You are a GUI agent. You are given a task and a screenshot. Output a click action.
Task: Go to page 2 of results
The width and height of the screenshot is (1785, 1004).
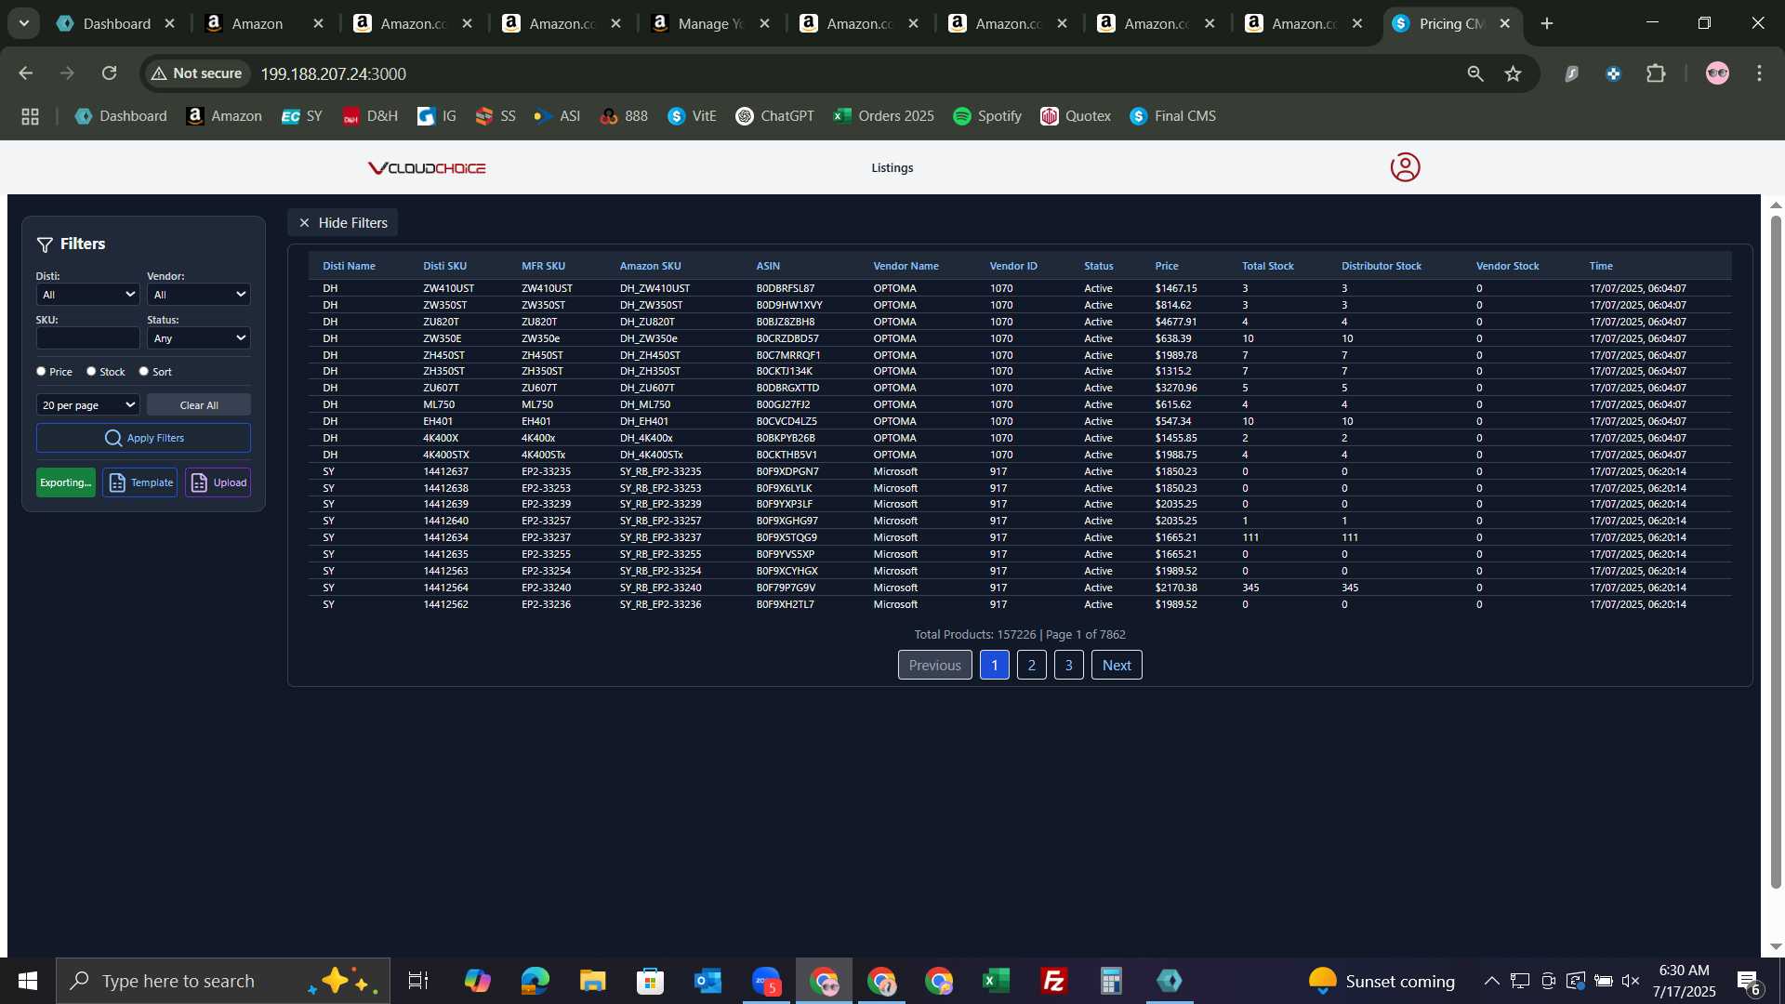1032,666
